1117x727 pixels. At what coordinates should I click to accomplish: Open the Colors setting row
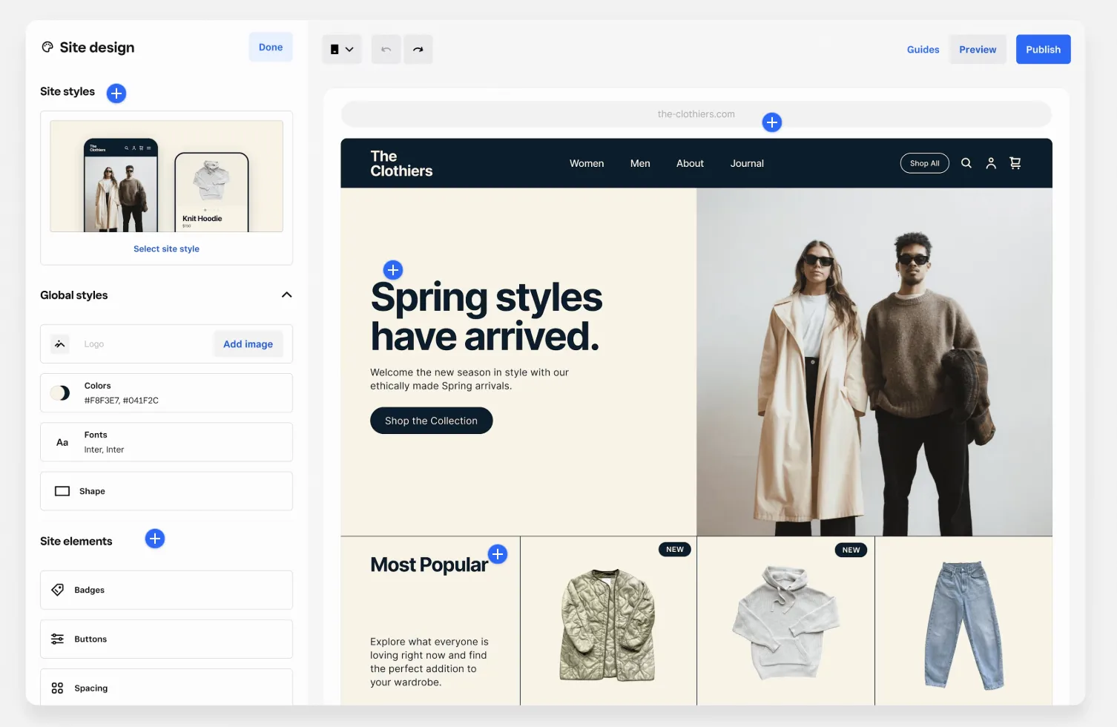[x=166, y=393]
